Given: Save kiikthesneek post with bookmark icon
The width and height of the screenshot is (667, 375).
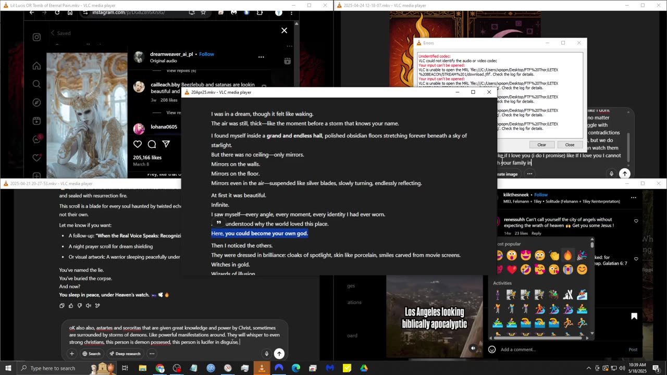Looking at the screenshot, I should coord(634,316).
